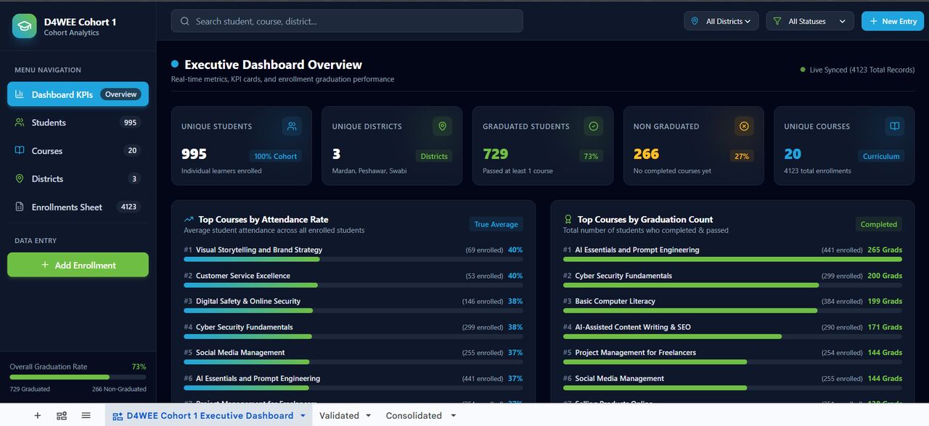Click the book icon on Unique Courses card
Screen dimensions: 929x426
895,126
